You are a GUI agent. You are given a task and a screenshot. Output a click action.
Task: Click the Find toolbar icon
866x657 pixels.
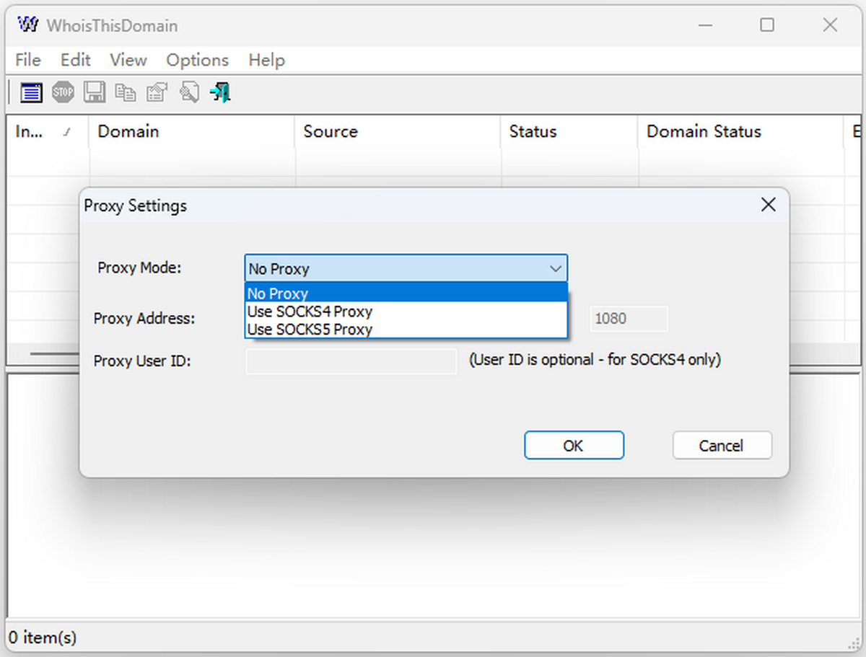tap(188, 92)
